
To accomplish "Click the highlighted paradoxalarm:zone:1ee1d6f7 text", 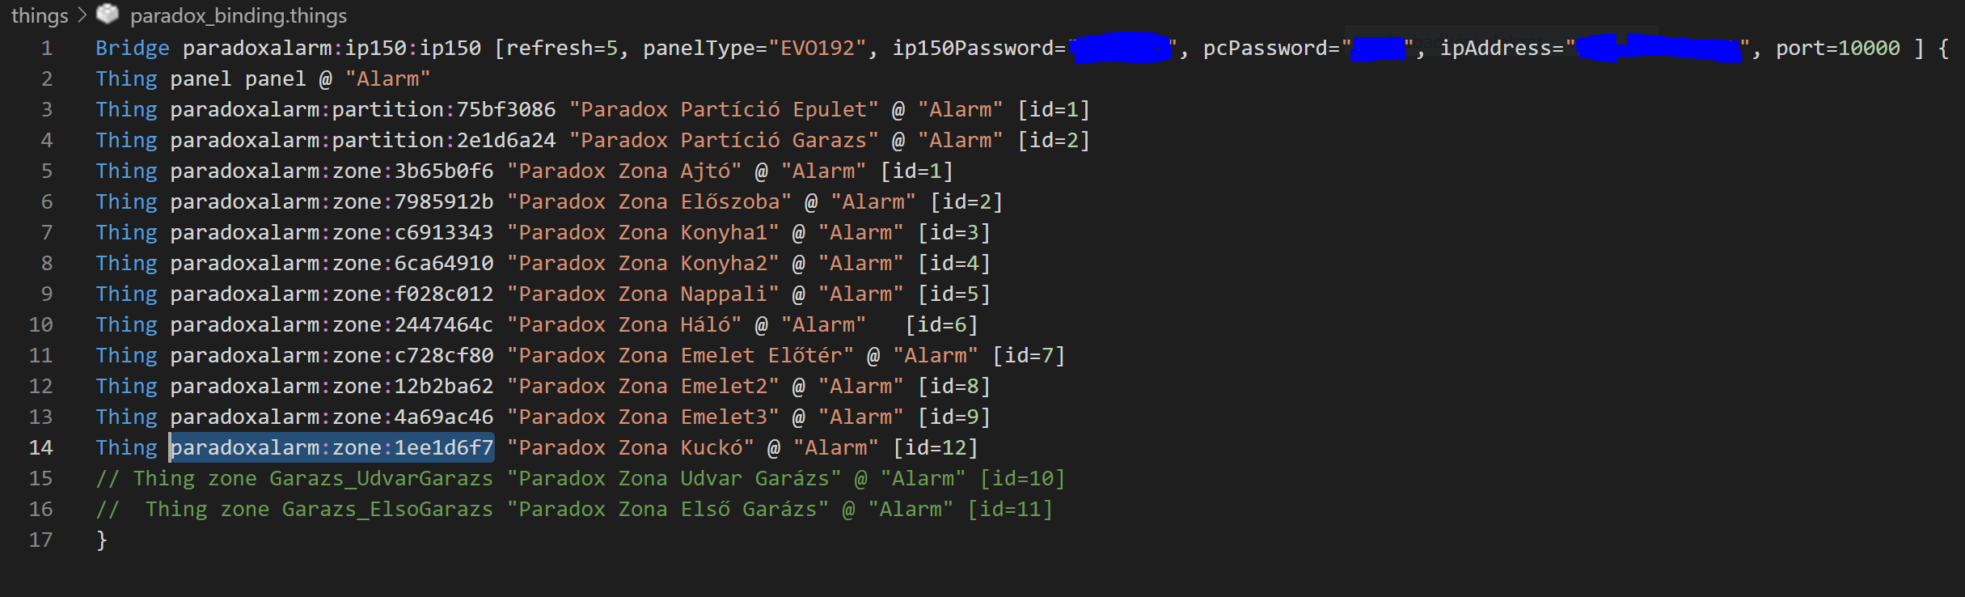I will pyautogui.click(x=332, y=448).
